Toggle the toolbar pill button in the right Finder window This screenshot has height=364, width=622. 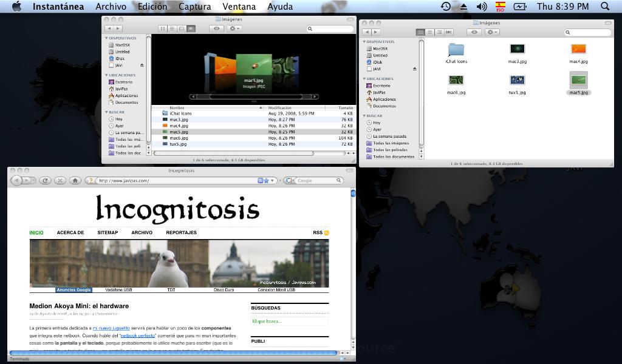tap(607, 23)
